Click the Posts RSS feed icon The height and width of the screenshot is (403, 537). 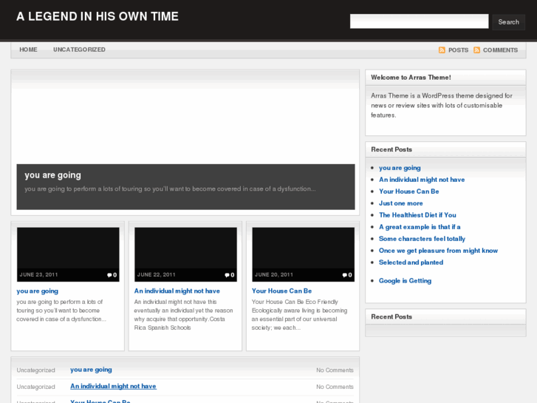442,50
